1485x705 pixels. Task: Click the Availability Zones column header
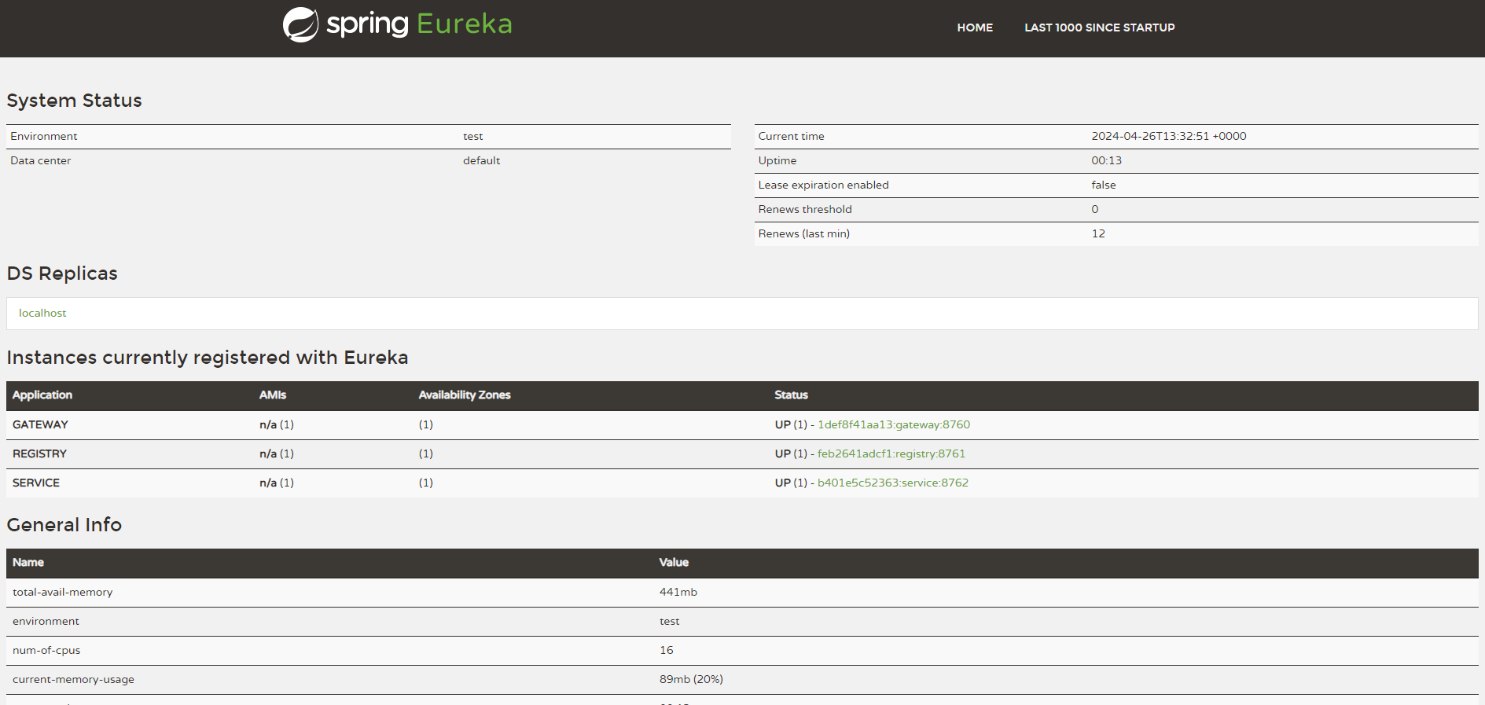pyautogui.click(x=465, y=395)
